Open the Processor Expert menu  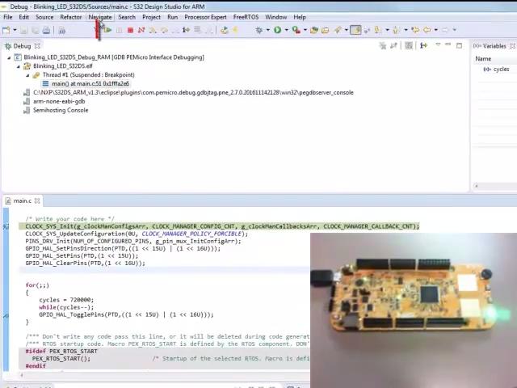205,17
